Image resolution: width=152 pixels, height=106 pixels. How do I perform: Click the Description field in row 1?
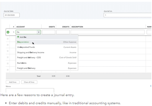[108, 32]
